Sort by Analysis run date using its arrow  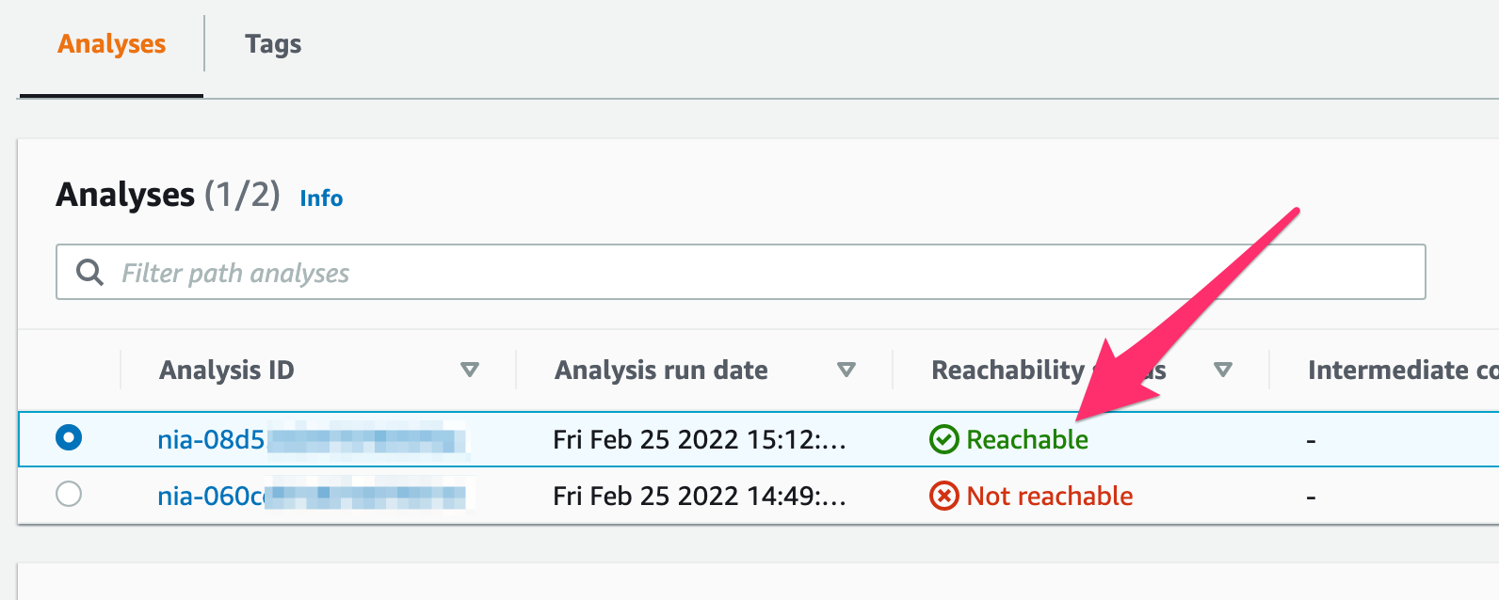[846, 370]
